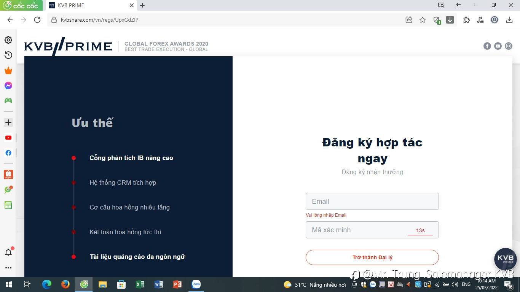The height and width of the screenshot is (292, 520).
Task: Open the Windows Start menu
Action: 9,284
